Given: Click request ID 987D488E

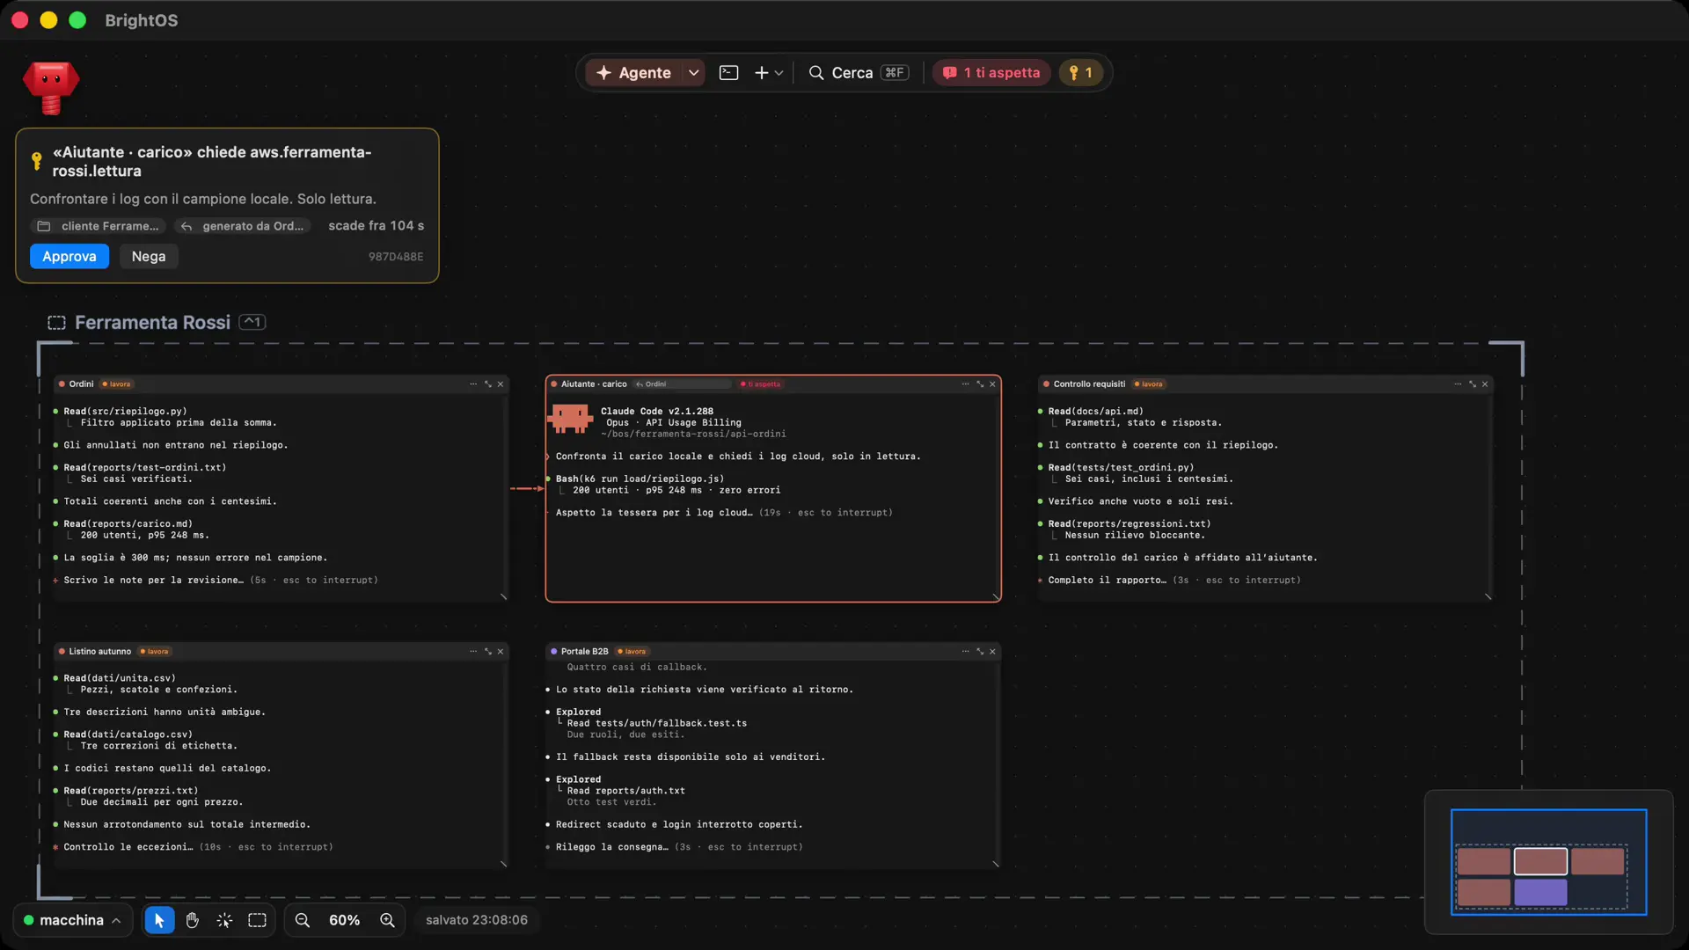Looking at the screenshot, I should [396, 257].
